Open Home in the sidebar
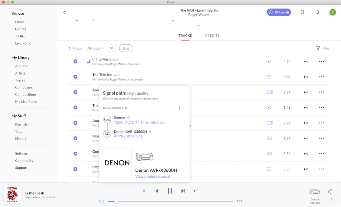Image resolution: width=341 pixels, height=207 pixels. tap(20, 22)
